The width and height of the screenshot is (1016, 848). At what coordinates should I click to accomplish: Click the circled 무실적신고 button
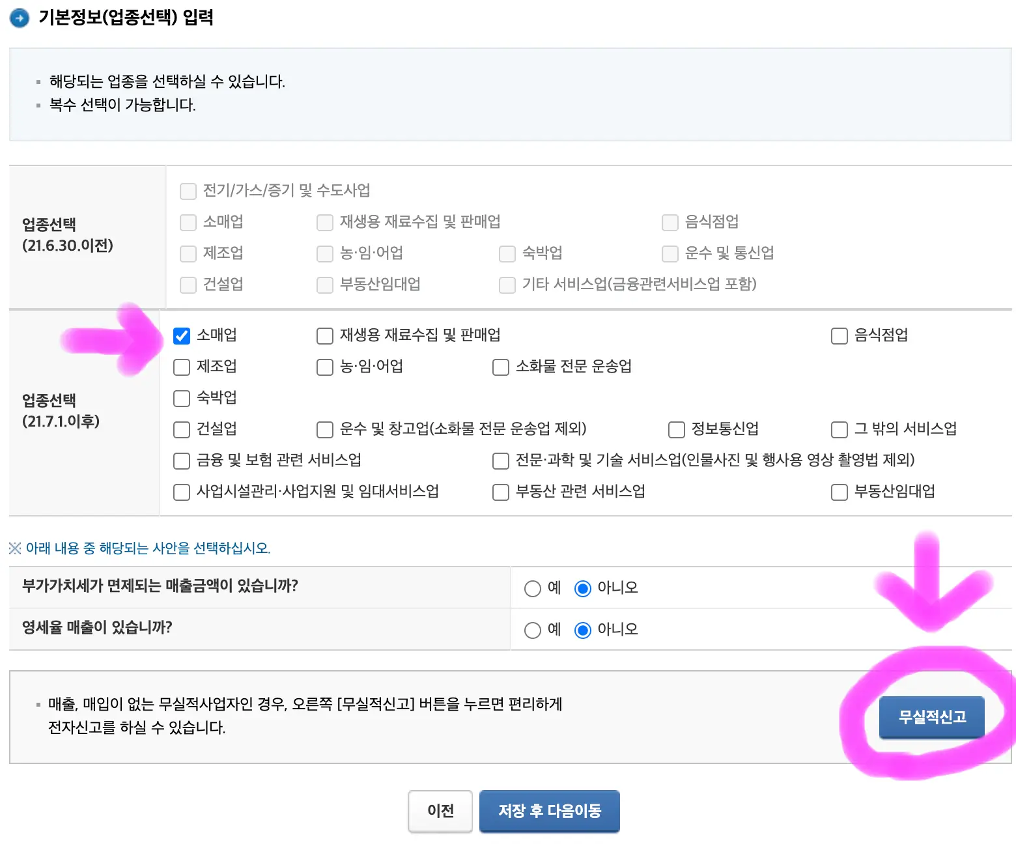(x=932, y=717)
